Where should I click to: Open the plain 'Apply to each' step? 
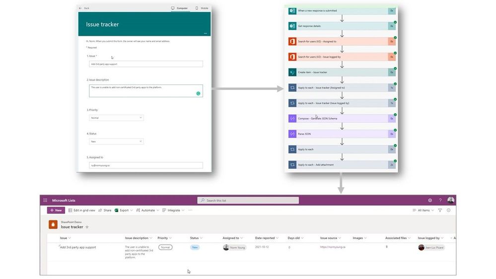[342, 149]
